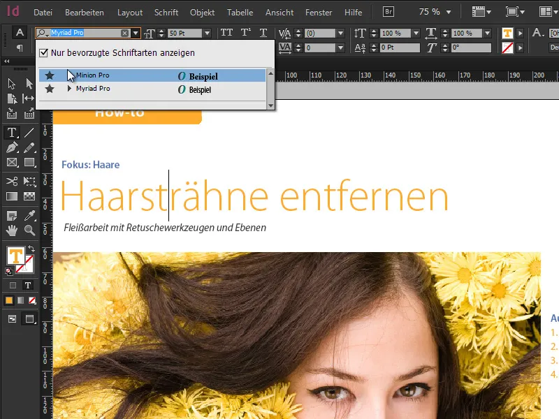The width and height of the screenshot is (559, 419).
Task: Click default fill and stroke icon
Action: pyautogui.click(x=9, y=272)
